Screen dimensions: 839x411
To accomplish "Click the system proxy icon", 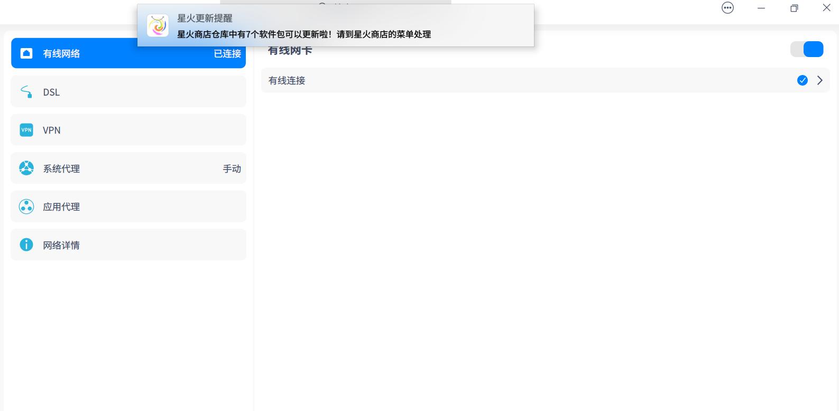I will coord(26,168).
